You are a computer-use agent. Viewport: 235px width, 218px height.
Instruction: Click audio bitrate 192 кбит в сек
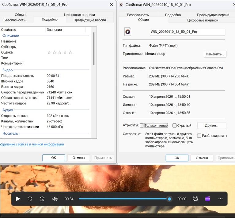point(58,116)
